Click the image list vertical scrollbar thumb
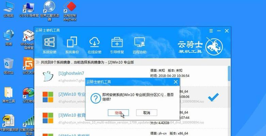This screenshot has height=136, width=266. 229,73
